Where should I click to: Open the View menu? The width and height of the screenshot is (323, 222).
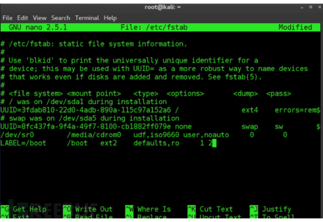(x=39, y=18)
